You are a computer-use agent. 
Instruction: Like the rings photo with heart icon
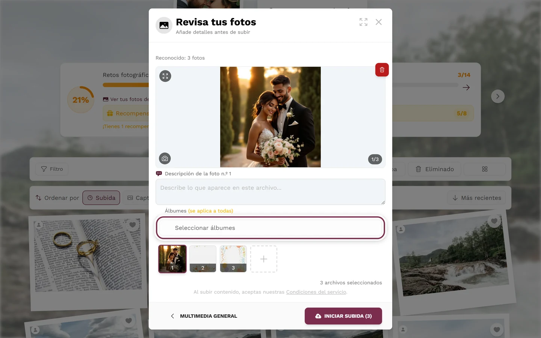pos(133,225)
